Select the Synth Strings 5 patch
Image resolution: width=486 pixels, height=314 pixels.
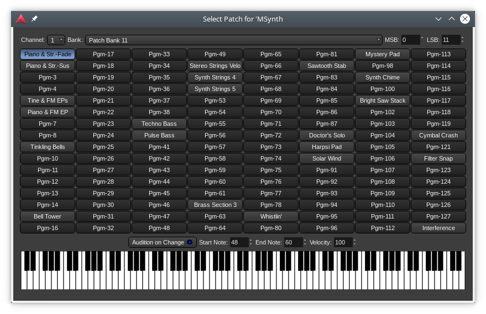point(215,89)
